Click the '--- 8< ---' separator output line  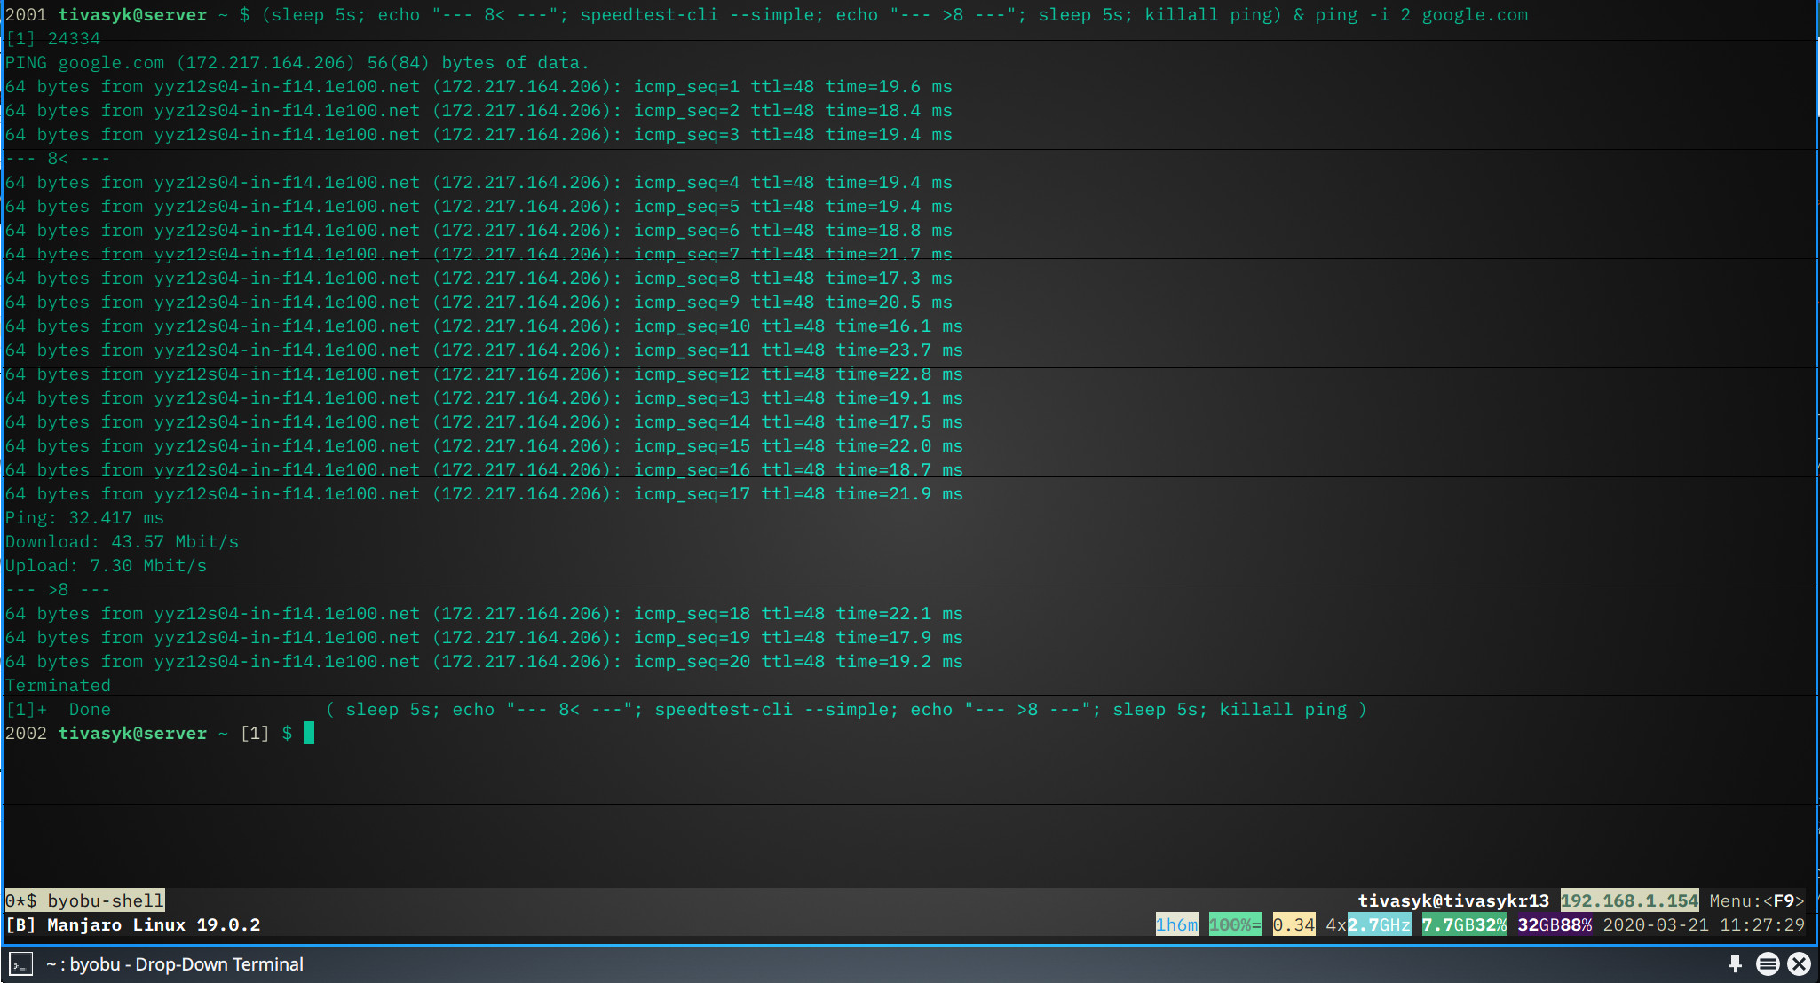click(58, 158)
